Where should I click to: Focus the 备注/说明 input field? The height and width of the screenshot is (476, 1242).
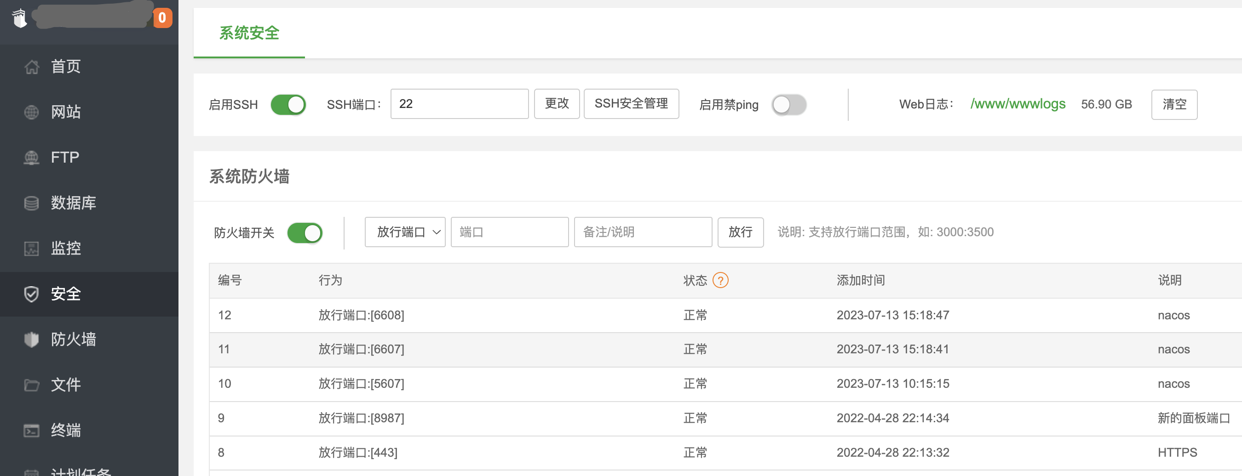coord(642,232)
